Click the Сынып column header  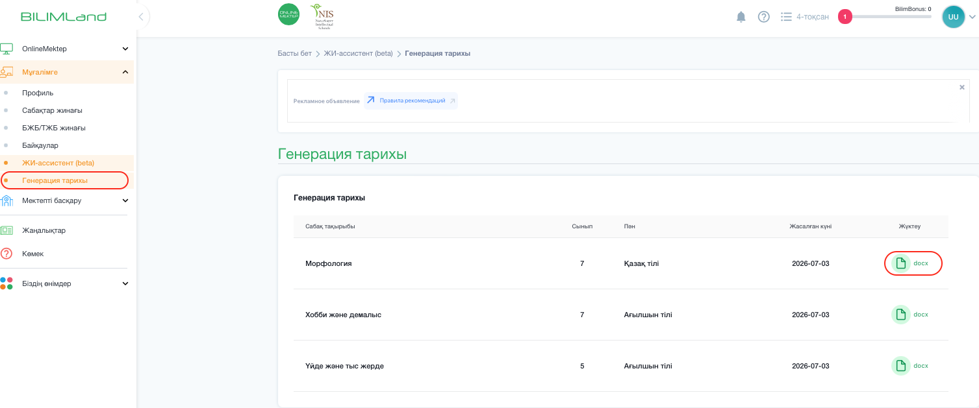[x=582, y=226]
